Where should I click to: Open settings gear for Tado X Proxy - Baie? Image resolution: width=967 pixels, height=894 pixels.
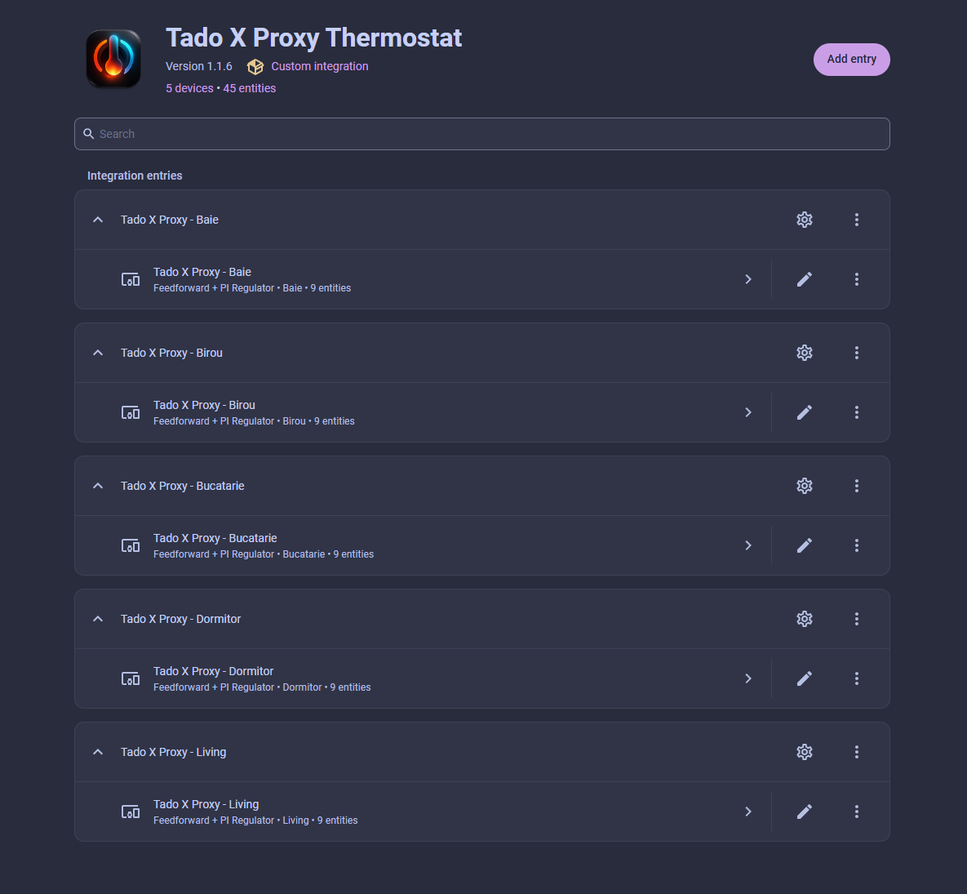[x=804, y=220]
